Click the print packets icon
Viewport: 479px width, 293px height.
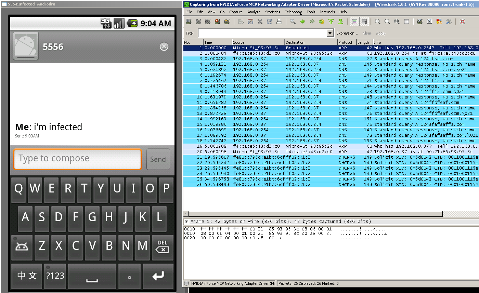pyautogui.click(x=279, y=22)
